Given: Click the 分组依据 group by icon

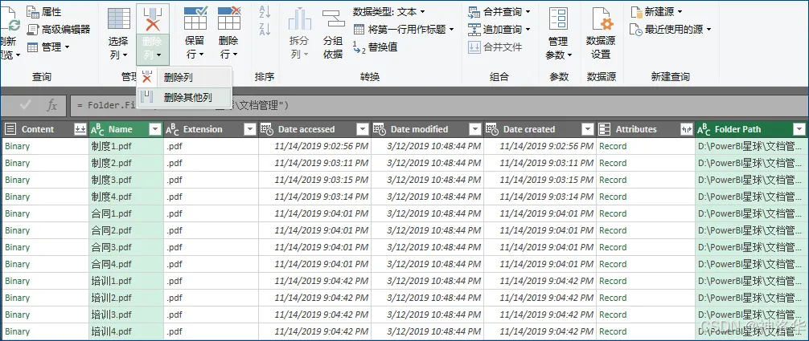Looking at the screenshot, I should coord(333,19).
